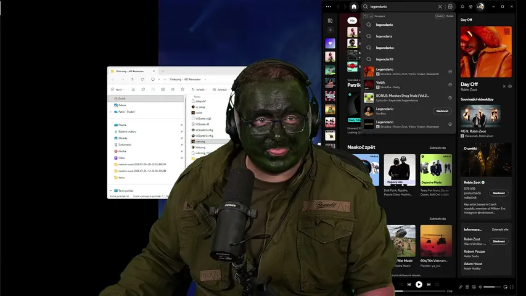Adjust the Spotify volume slider

point(491,287)
